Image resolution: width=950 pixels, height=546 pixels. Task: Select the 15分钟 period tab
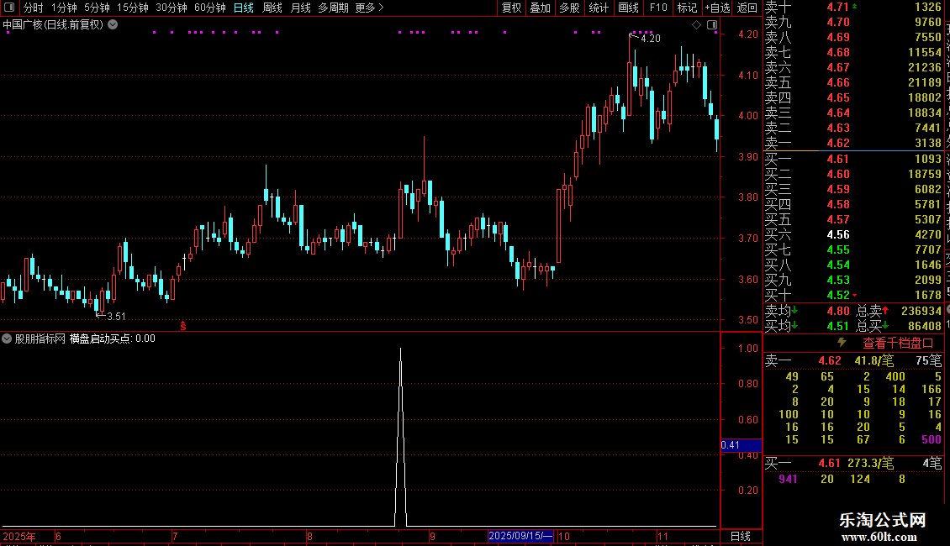tap(132, 8)
